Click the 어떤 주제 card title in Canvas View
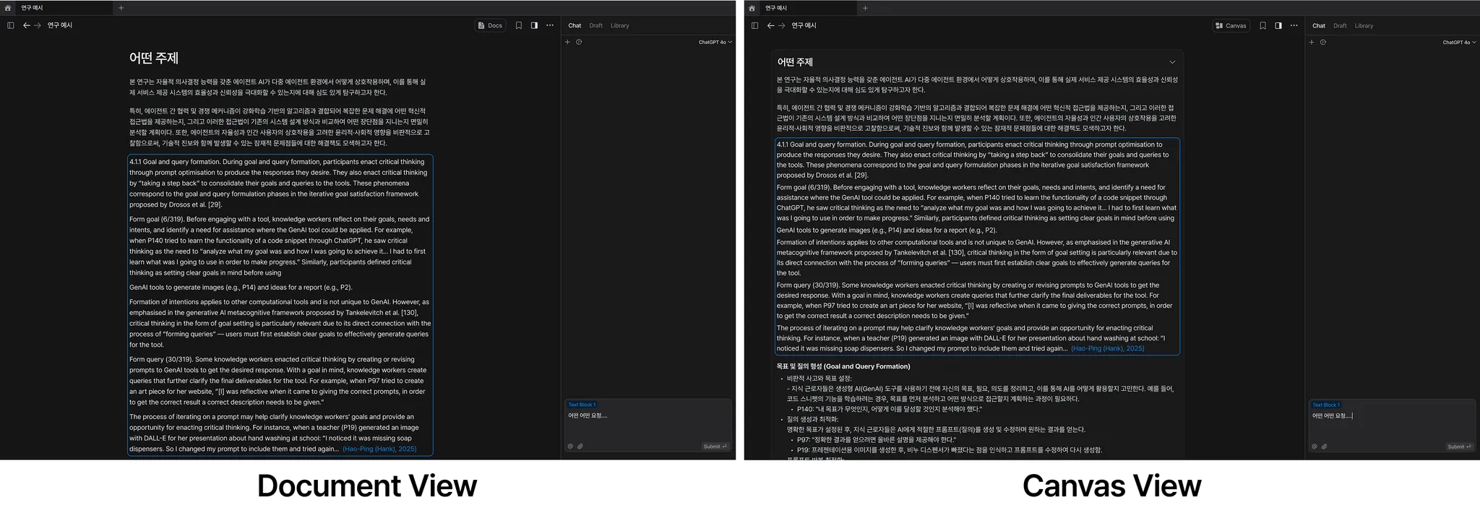 pyautogui.click(x=795, y=62)
